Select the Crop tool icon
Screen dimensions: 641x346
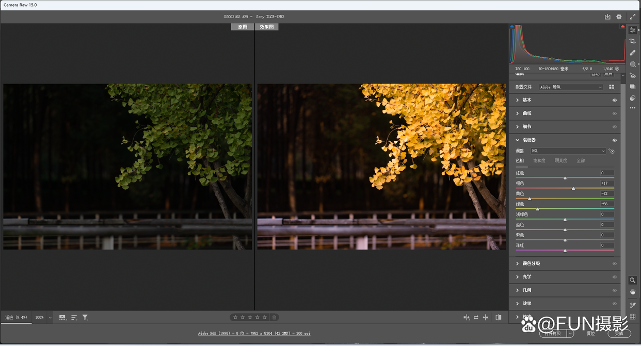(633, 41)
